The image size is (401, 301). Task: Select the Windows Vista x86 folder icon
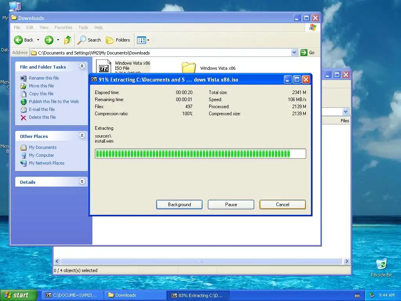[x=189, y=67]
